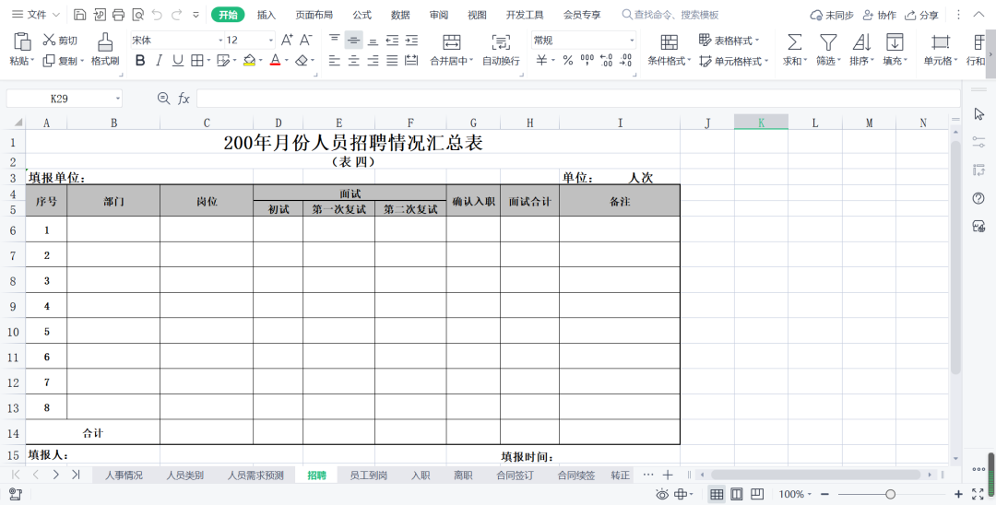Screen dimensions: 996x505
Task: Apply percent style with the % icon
Action: [x=568, y=60]
